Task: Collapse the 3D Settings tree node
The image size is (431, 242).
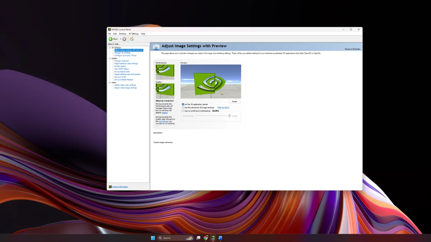Action: (x=110, y=47)
